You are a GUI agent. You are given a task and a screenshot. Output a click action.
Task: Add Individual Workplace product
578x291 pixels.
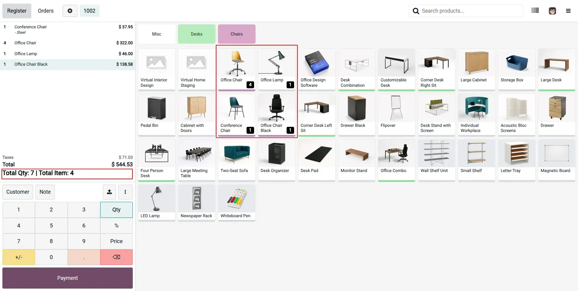pos(477,115)
